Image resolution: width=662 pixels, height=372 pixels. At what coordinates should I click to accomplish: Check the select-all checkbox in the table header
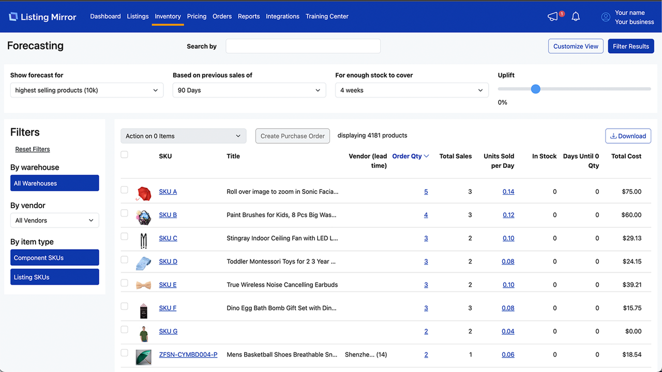124,154
